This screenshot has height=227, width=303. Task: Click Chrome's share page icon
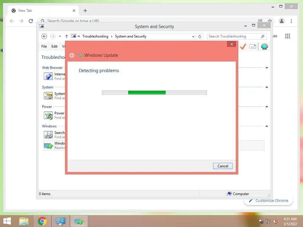(260, 21)
